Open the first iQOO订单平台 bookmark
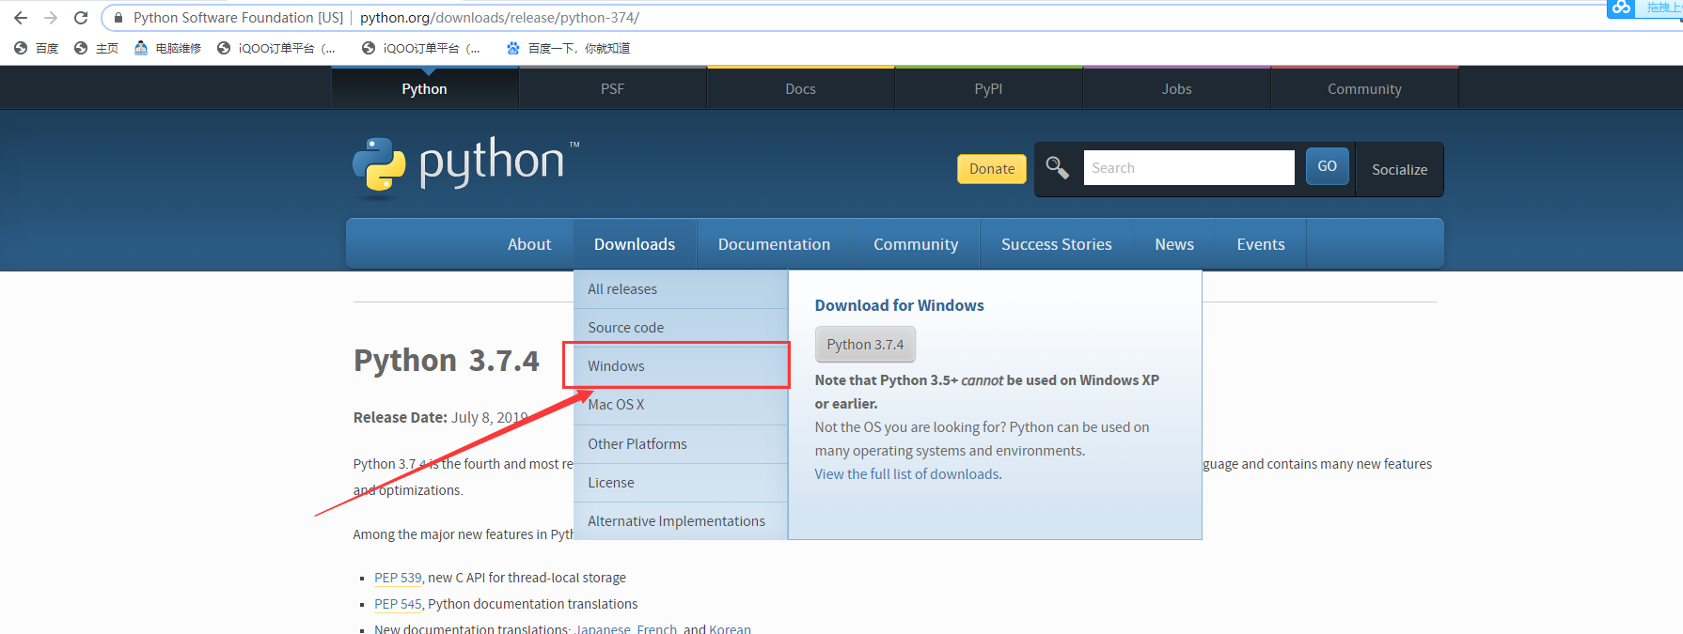Image resolution: width=1683 pixels, height=634 pixels. 275,48
